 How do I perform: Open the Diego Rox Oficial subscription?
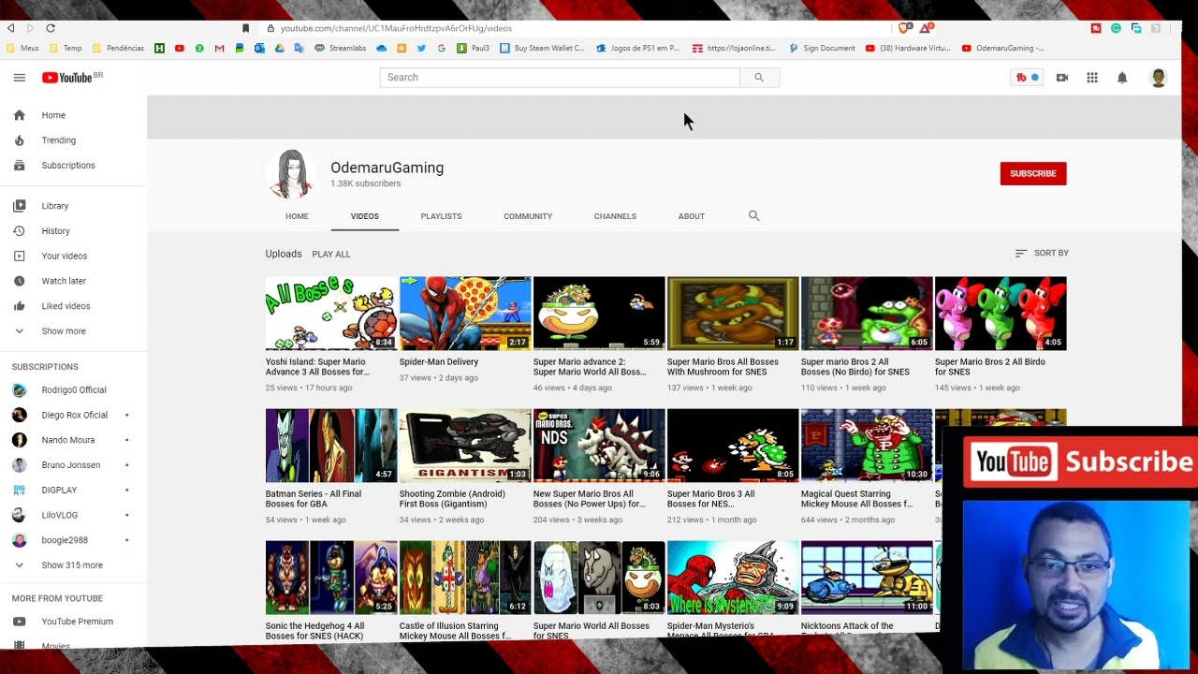(x=73, y=415)
